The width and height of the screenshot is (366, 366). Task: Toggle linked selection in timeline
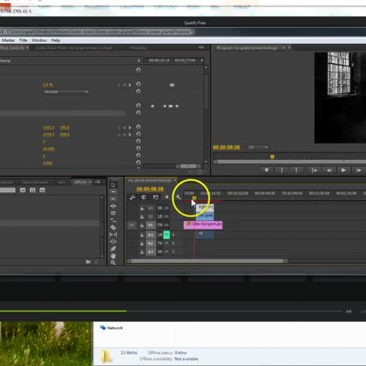[x=155, y=197]
